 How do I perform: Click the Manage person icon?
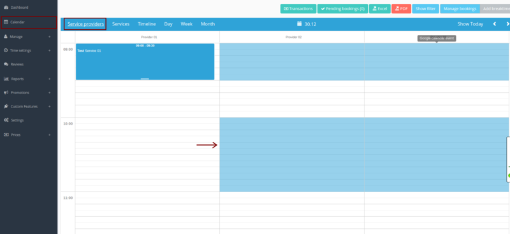coord(6,37)
